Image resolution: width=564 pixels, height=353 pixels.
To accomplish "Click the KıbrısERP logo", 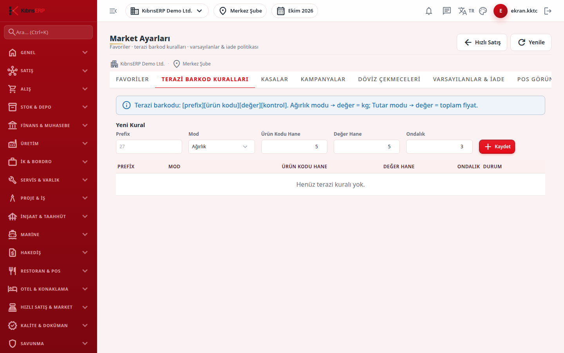I will (27, 11).
